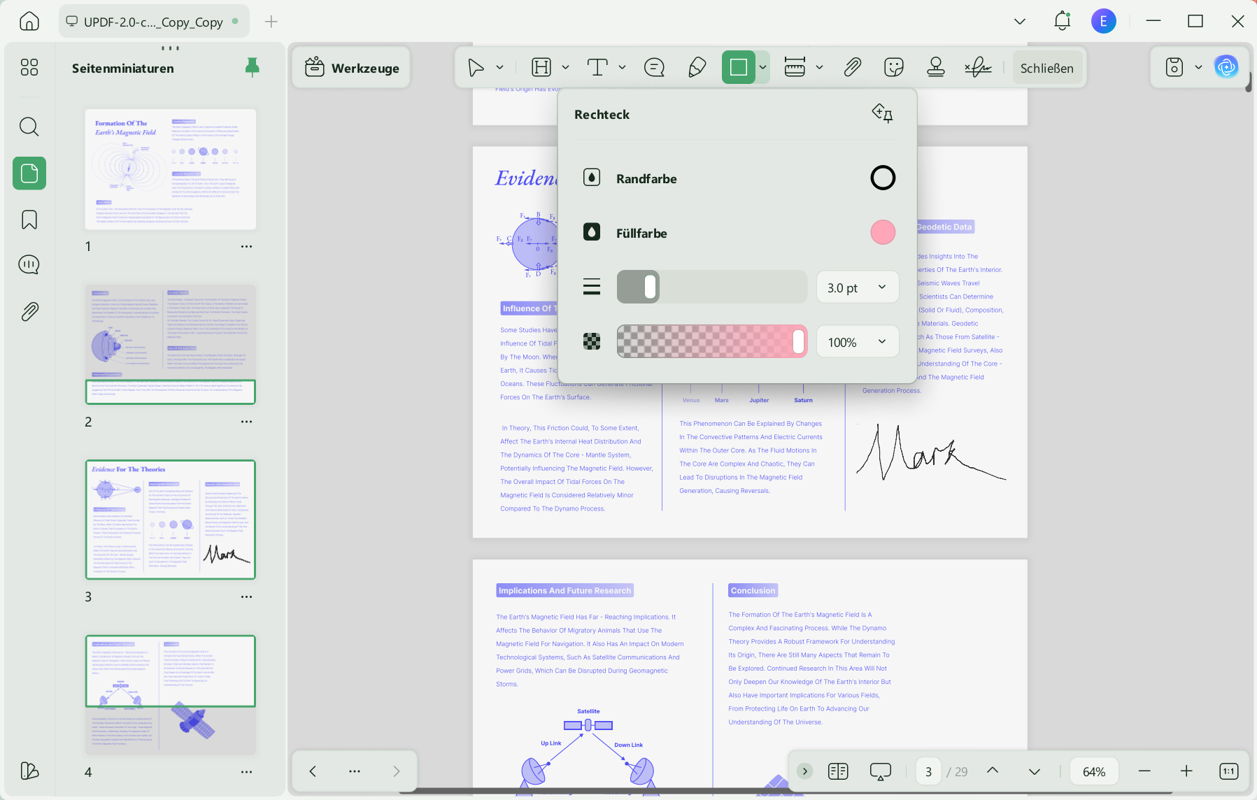Select page 1 thumbnail
1257x800 pixels.
click(x=171, y=169)
